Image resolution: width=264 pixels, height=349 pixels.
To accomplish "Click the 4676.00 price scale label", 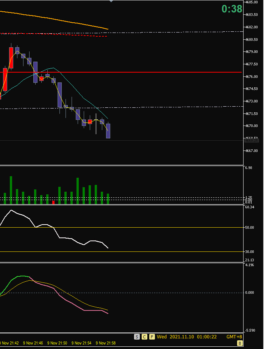I will [x=252, y=76].
